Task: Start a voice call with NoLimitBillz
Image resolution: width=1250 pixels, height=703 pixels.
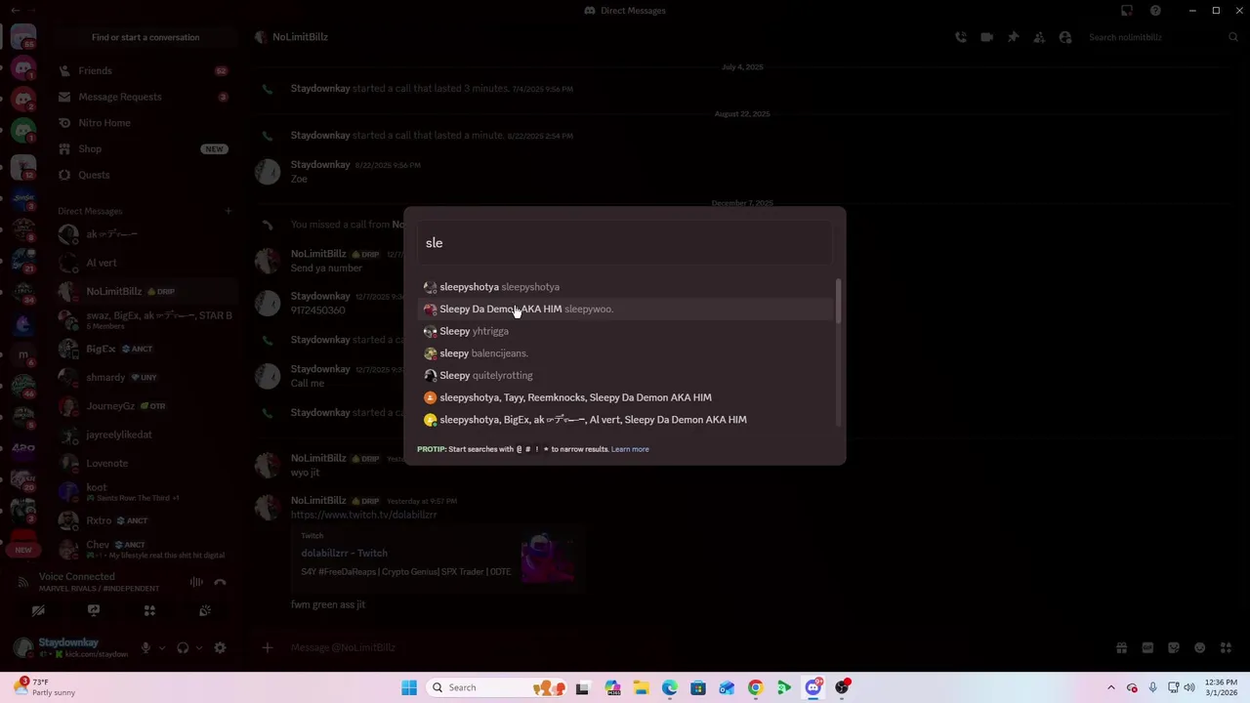Action: (x=961, y=37)
